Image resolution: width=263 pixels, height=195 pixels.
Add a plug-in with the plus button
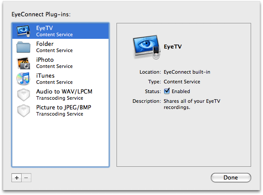16,178
